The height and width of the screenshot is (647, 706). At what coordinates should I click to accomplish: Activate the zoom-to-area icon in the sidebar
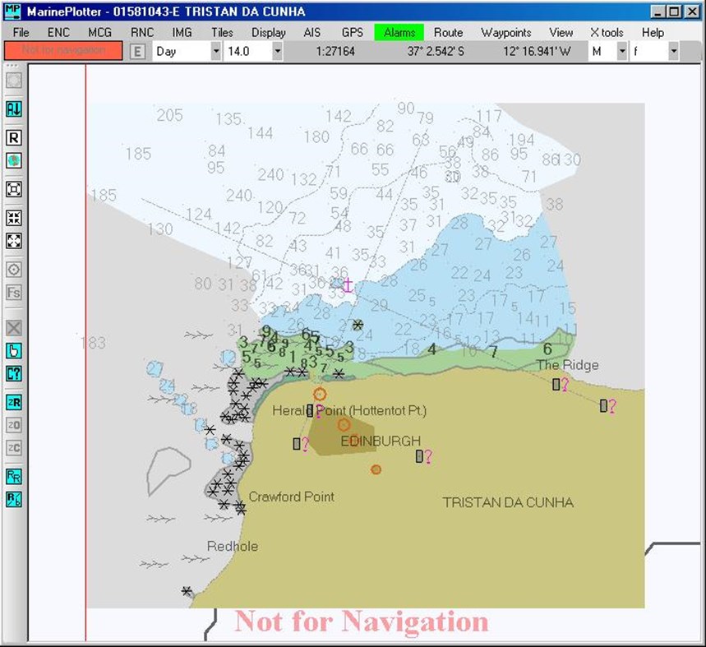coord(12,190)
